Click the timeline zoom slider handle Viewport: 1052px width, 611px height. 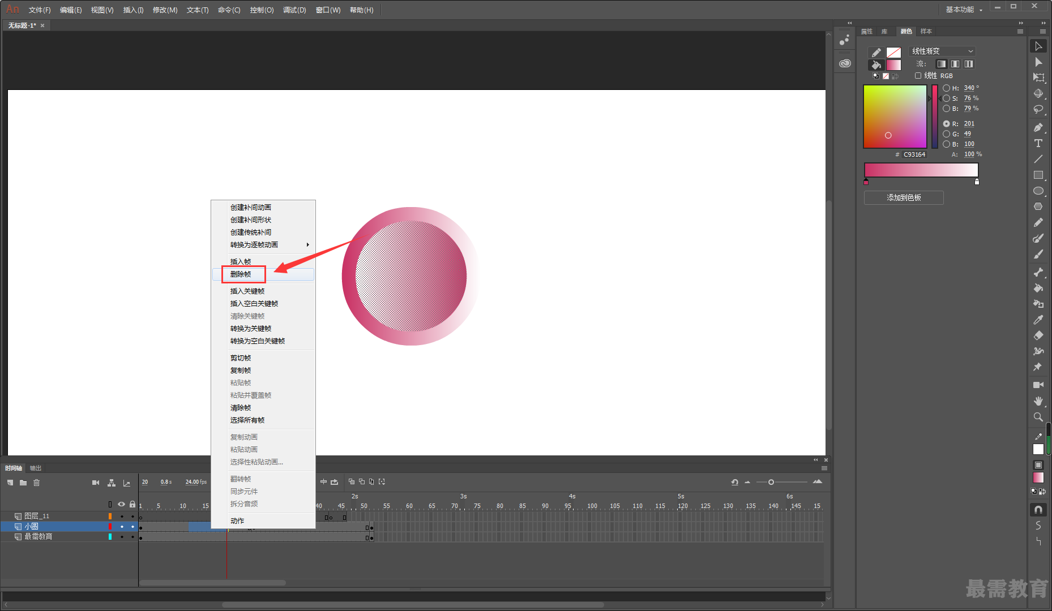point(771,483)
